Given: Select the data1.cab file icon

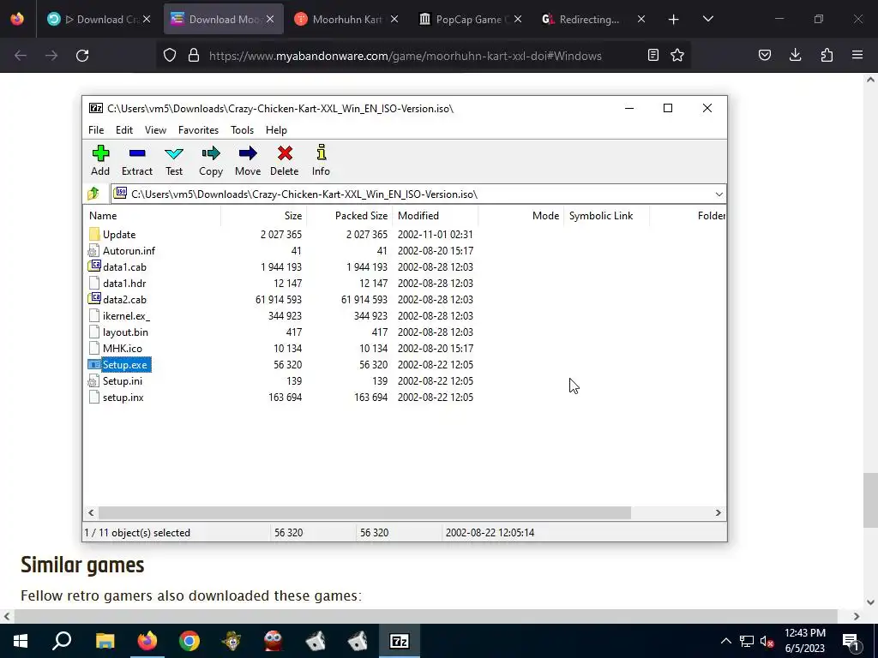Looking at the screenshot, I should click(94, 267).
